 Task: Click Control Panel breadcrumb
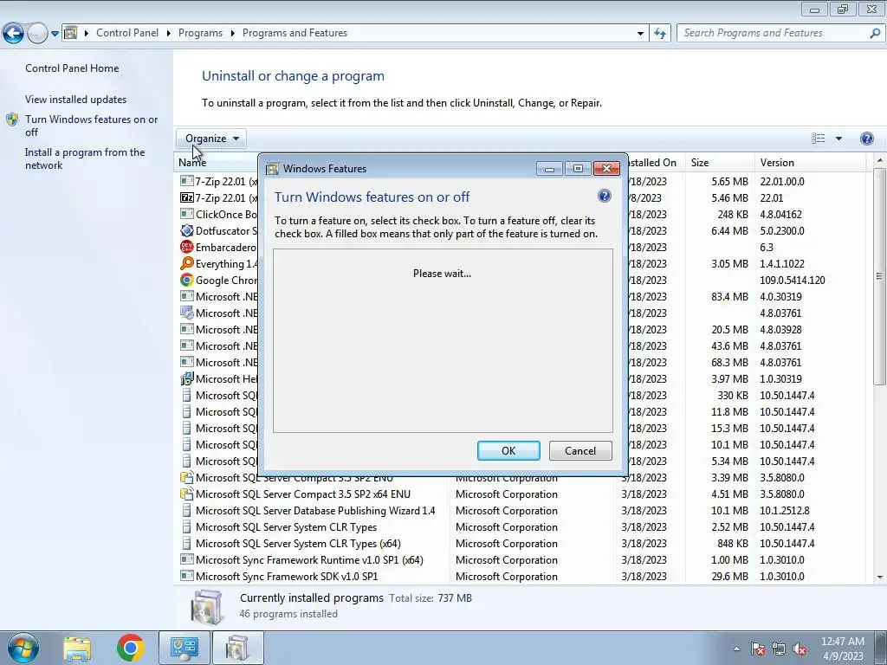point(127,33)
